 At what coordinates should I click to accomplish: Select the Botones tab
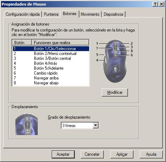pyautogui.click(x=70, y=14)
